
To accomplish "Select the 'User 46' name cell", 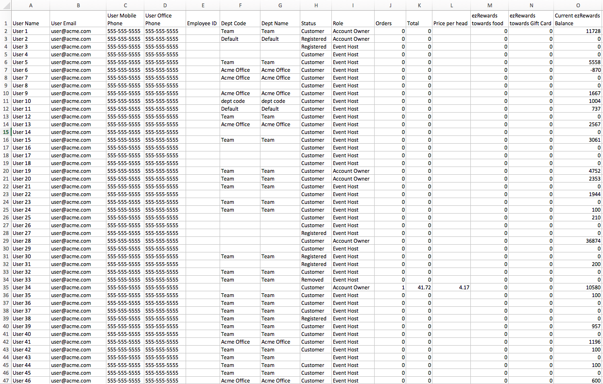I will pos(31,381).
